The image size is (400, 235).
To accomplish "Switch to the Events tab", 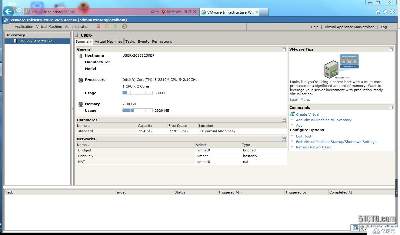I will pyautogui.click(x=143, y=41).
